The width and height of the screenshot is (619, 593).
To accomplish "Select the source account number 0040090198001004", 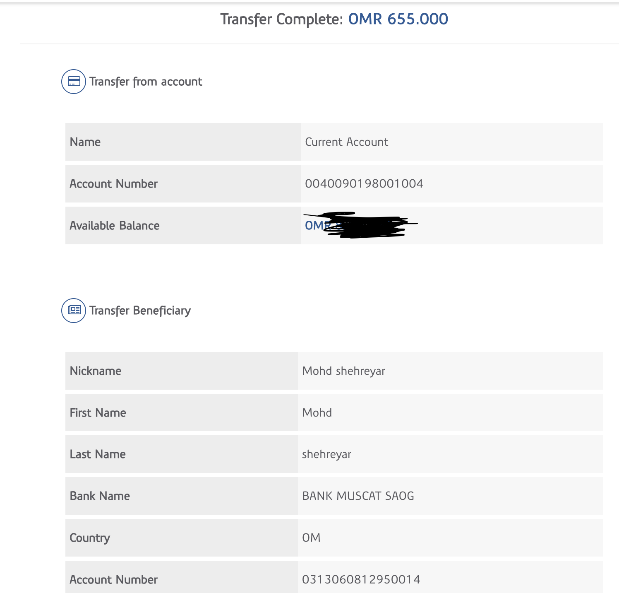I will tap(364, 184).
